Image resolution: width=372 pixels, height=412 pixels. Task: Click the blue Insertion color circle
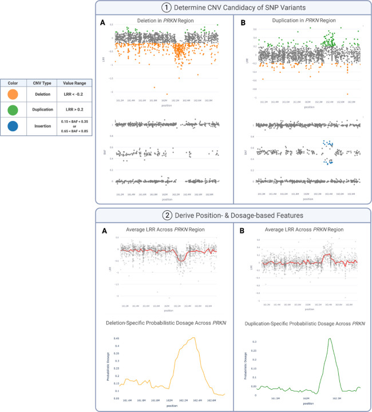point(13,126)
